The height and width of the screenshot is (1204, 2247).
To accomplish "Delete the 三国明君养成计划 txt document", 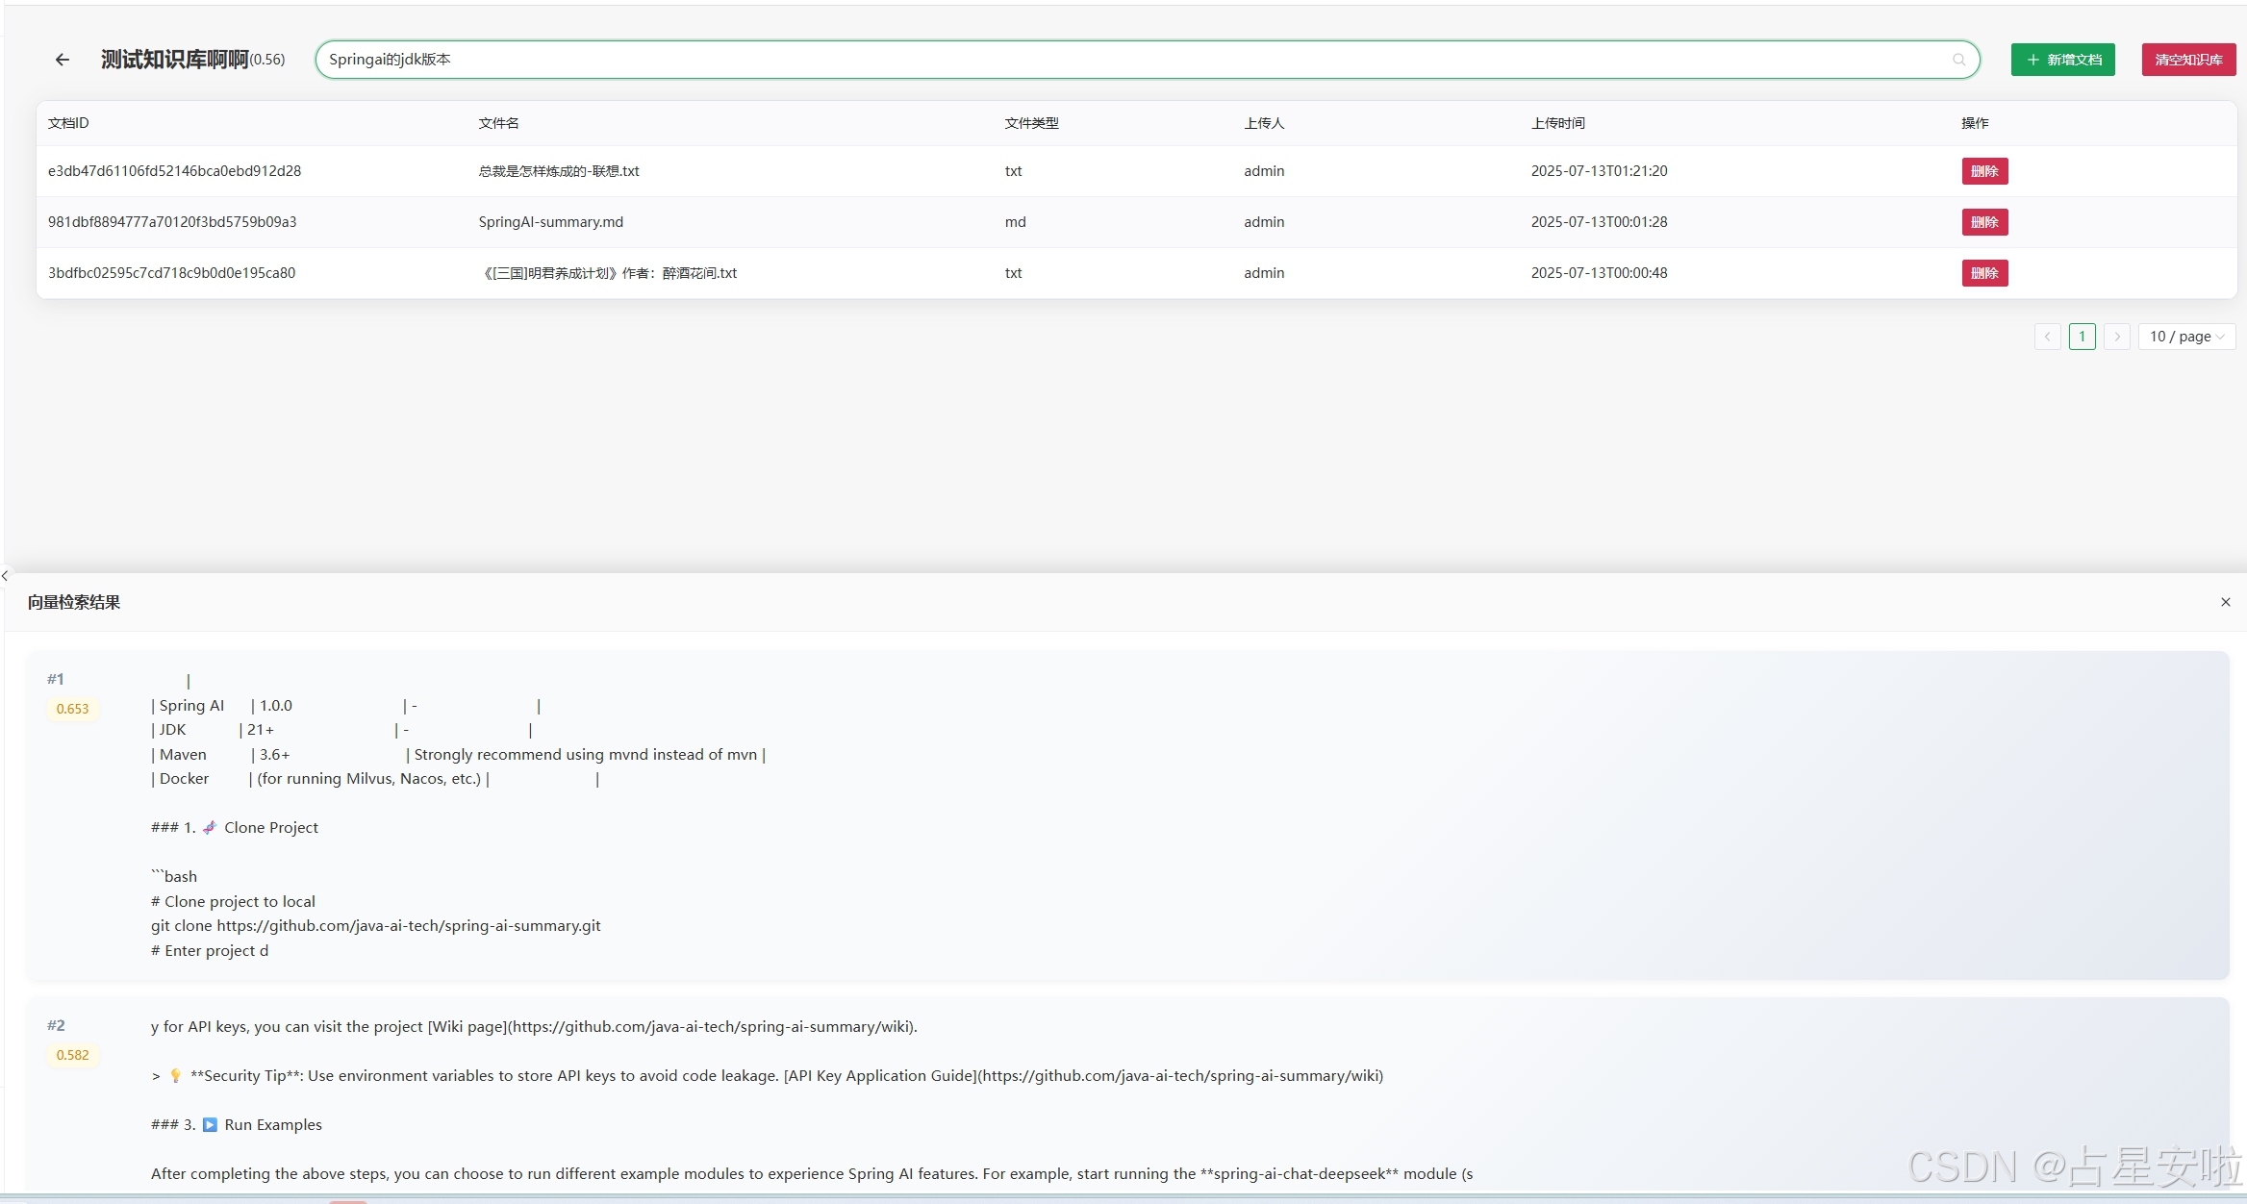I will tap(1984, 273).
